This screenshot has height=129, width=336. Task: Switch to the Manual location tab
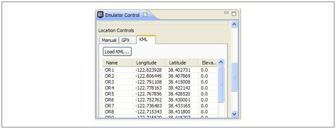[x=109, y=40]
